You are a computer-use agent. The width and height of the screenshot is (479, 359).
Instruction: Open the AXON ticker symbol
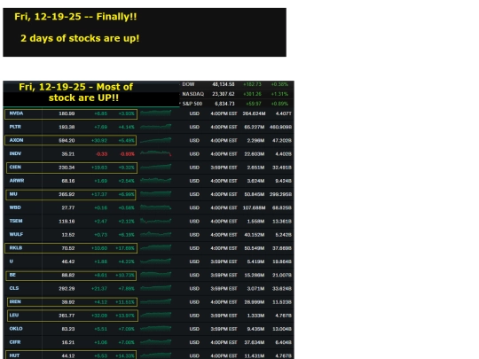click(x=16, y=140)
